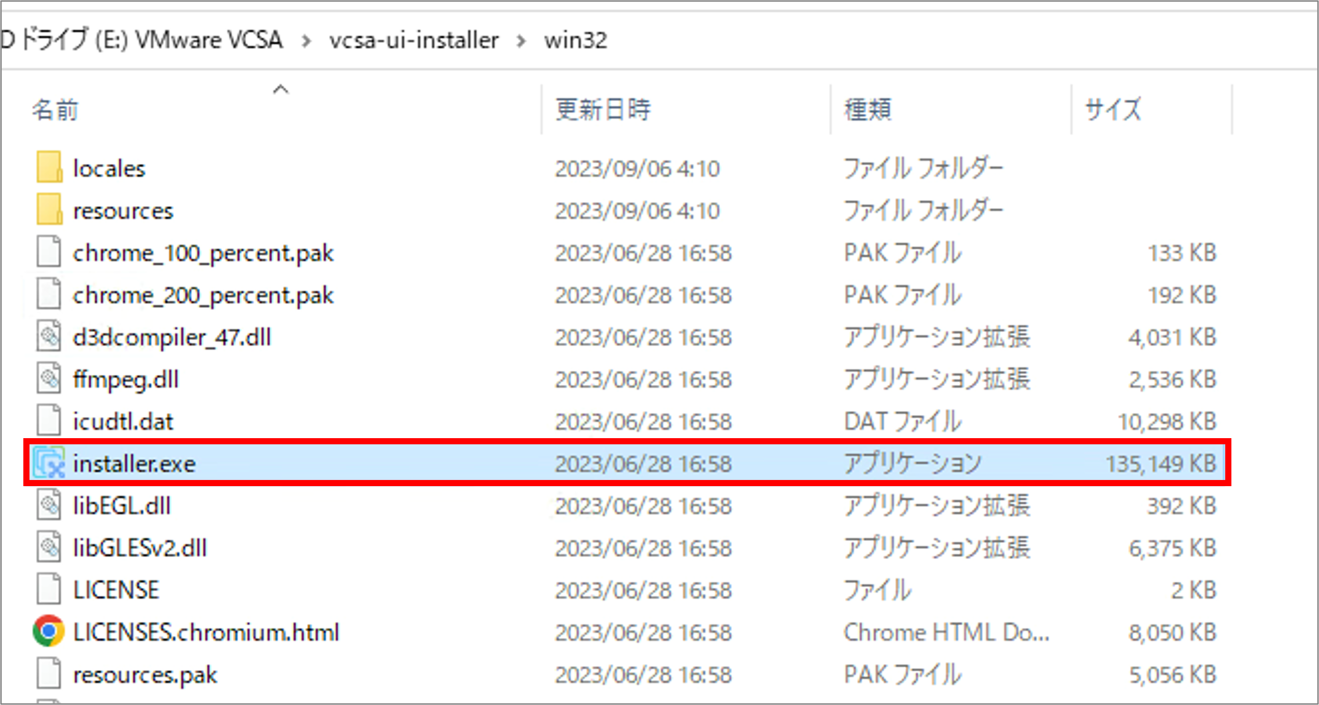Click the 192 KB size value

coord(1182,295)
